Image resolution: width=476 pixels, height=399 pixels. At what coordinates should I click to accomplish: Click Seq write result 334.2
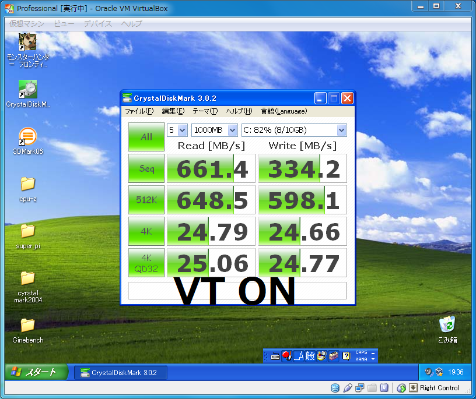click(x=303, y=168)
